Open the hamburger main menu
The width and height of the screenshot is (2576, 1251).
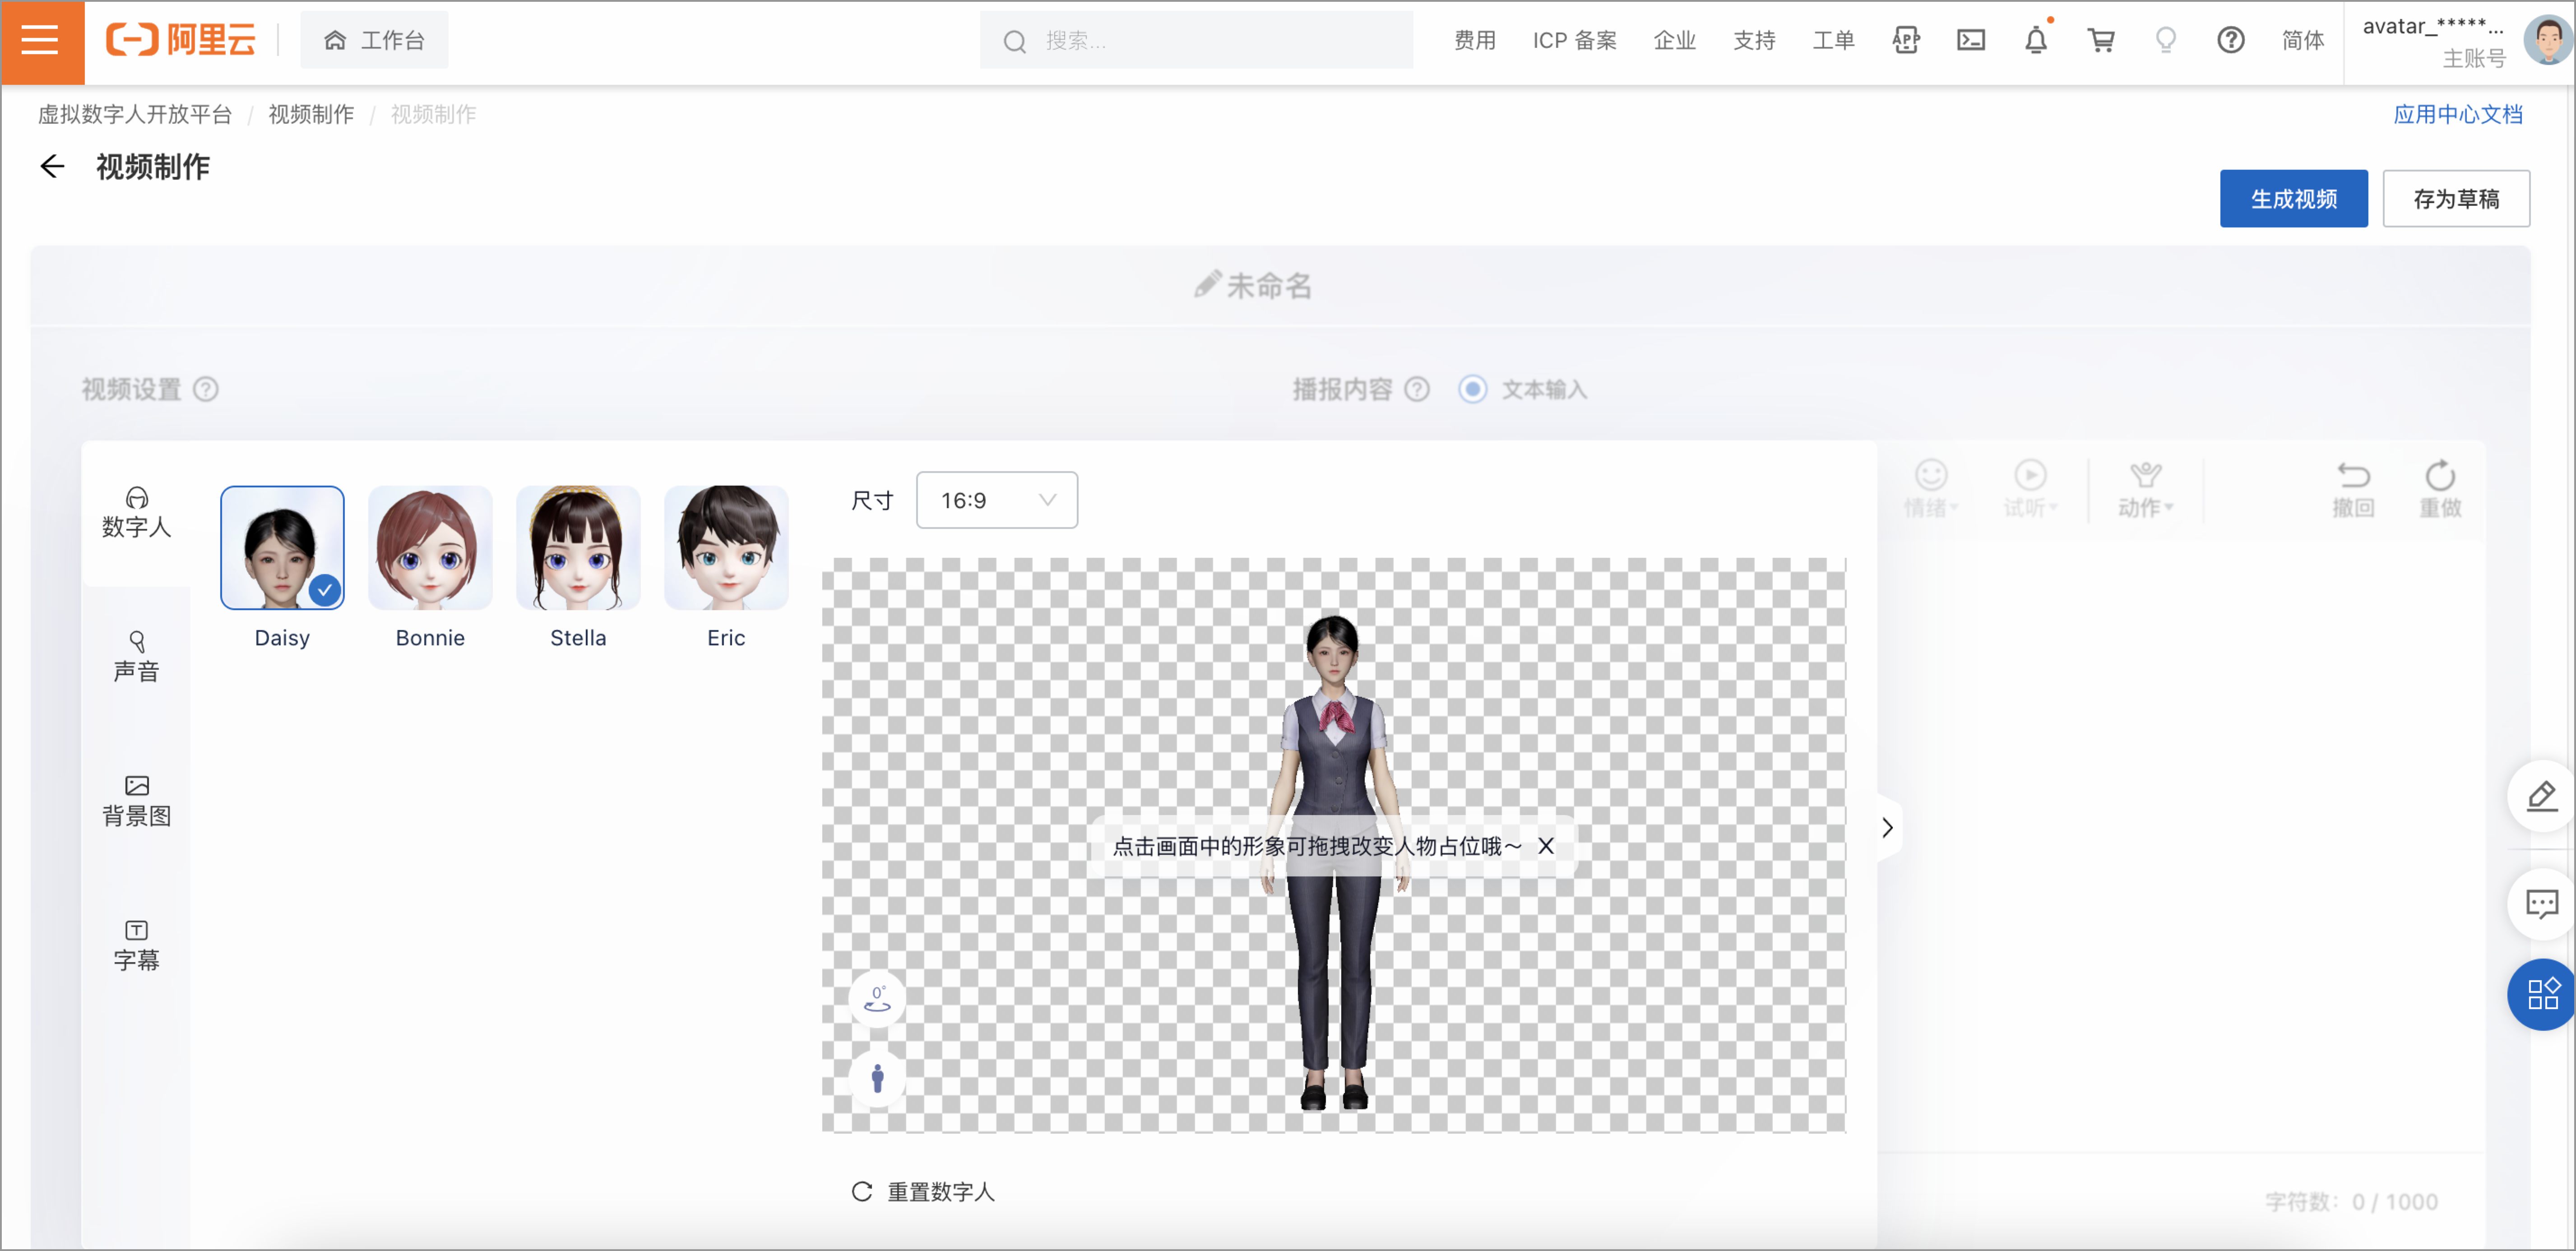coord(41,41)
